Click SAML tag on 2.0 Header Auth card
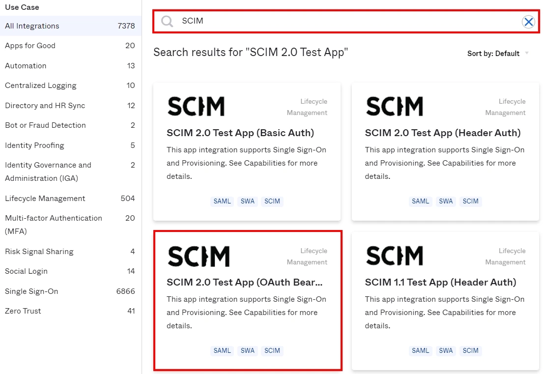This screenshot has height=374, width=545. click(x=421, y=201)
